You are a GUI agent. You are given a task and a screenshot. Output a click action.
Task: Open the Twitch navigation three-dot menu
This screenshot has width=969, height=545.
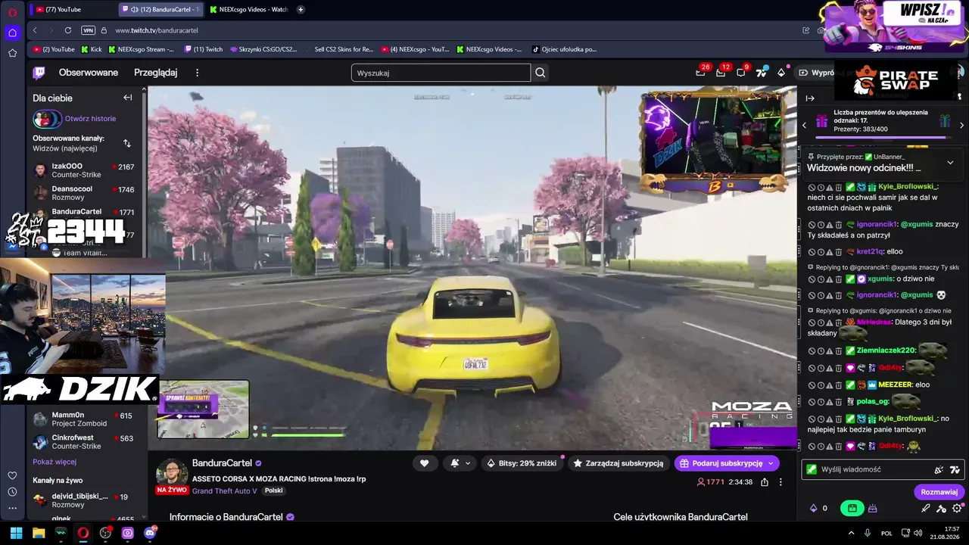coord(198,73)
